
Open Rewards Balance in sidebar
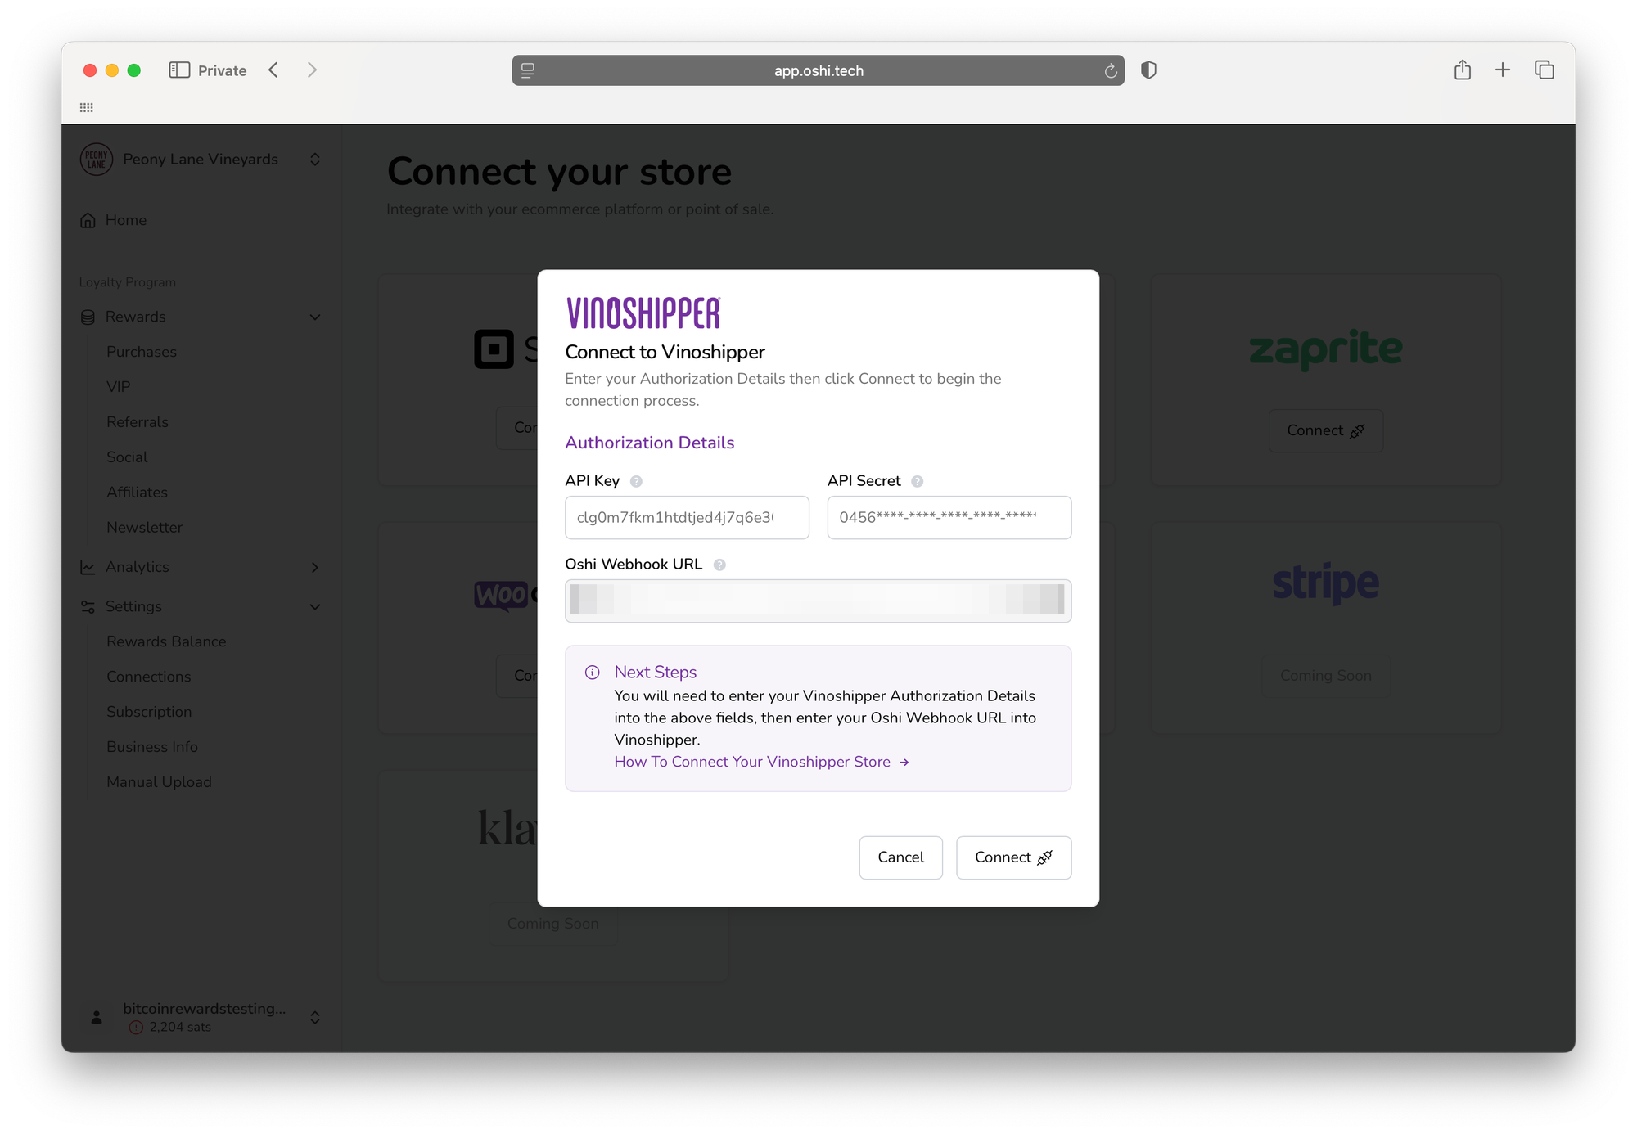coord(166,641)
